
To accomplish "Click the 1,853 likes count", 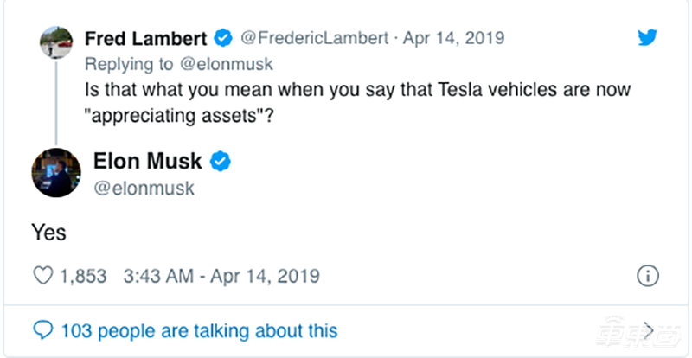I will click(x=83, y=277).
